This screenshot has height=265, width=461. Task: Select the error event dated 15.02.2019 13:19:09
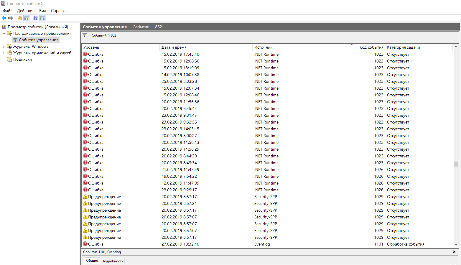267,68
